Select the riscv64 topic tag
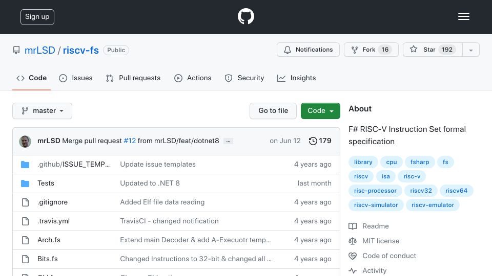This screenshot has height=276, width=492. [456, 191]
